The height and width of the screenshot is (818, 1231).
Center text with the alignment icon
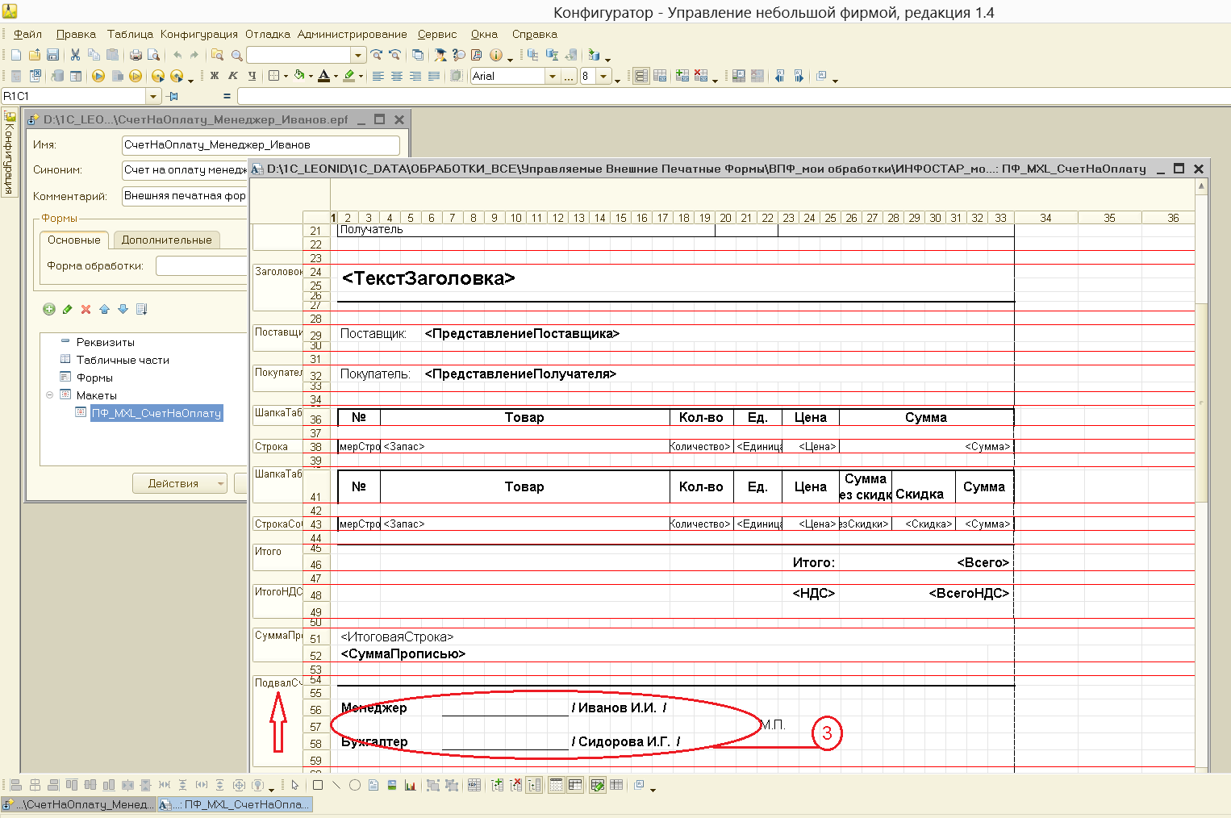pos(396,76)
